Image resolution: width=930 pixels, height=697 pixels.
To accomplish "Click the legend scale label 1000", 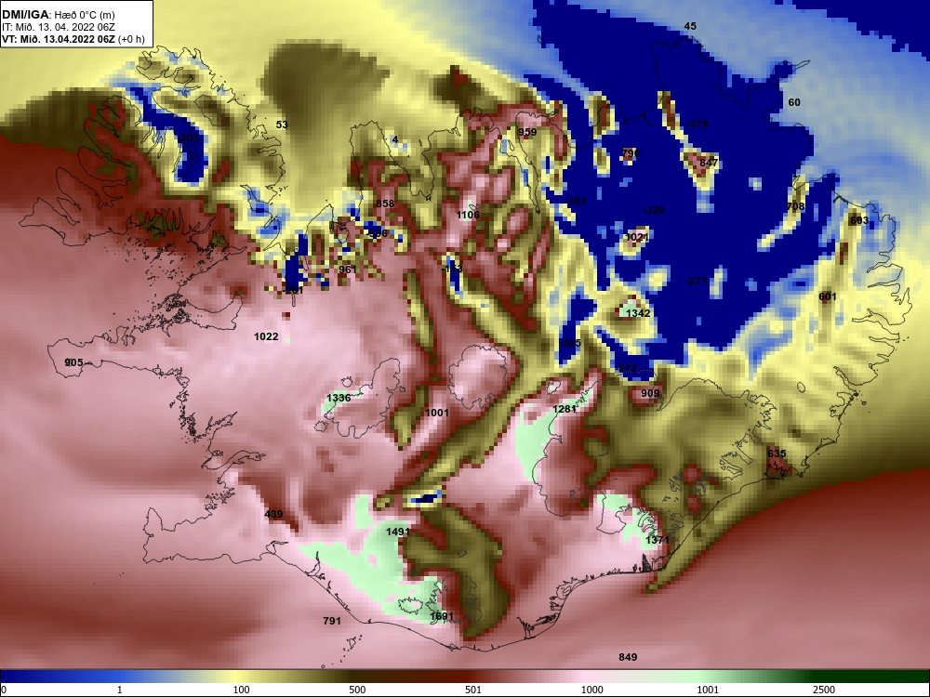I will (x=591, y=690).
